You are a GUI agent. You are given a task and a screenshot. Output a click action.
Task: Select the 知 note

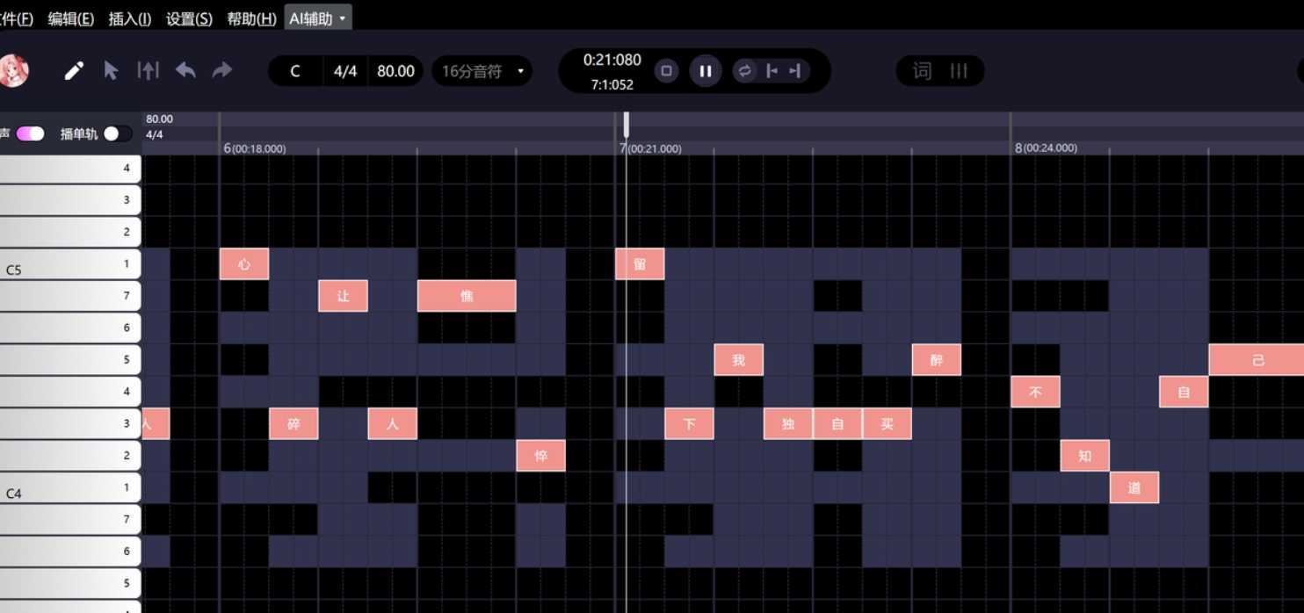coord(1084,455)
